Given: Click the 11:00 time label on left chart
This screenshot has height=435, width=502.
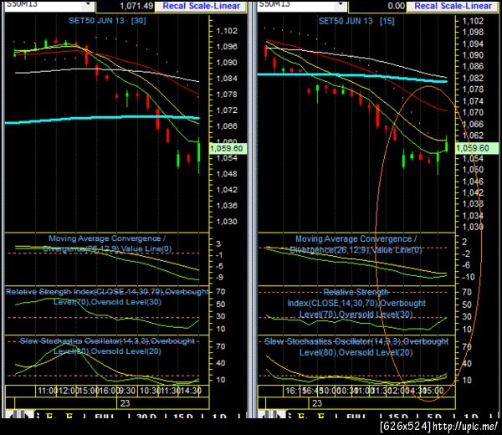Looking at the screenshot, I should [48, 391].
